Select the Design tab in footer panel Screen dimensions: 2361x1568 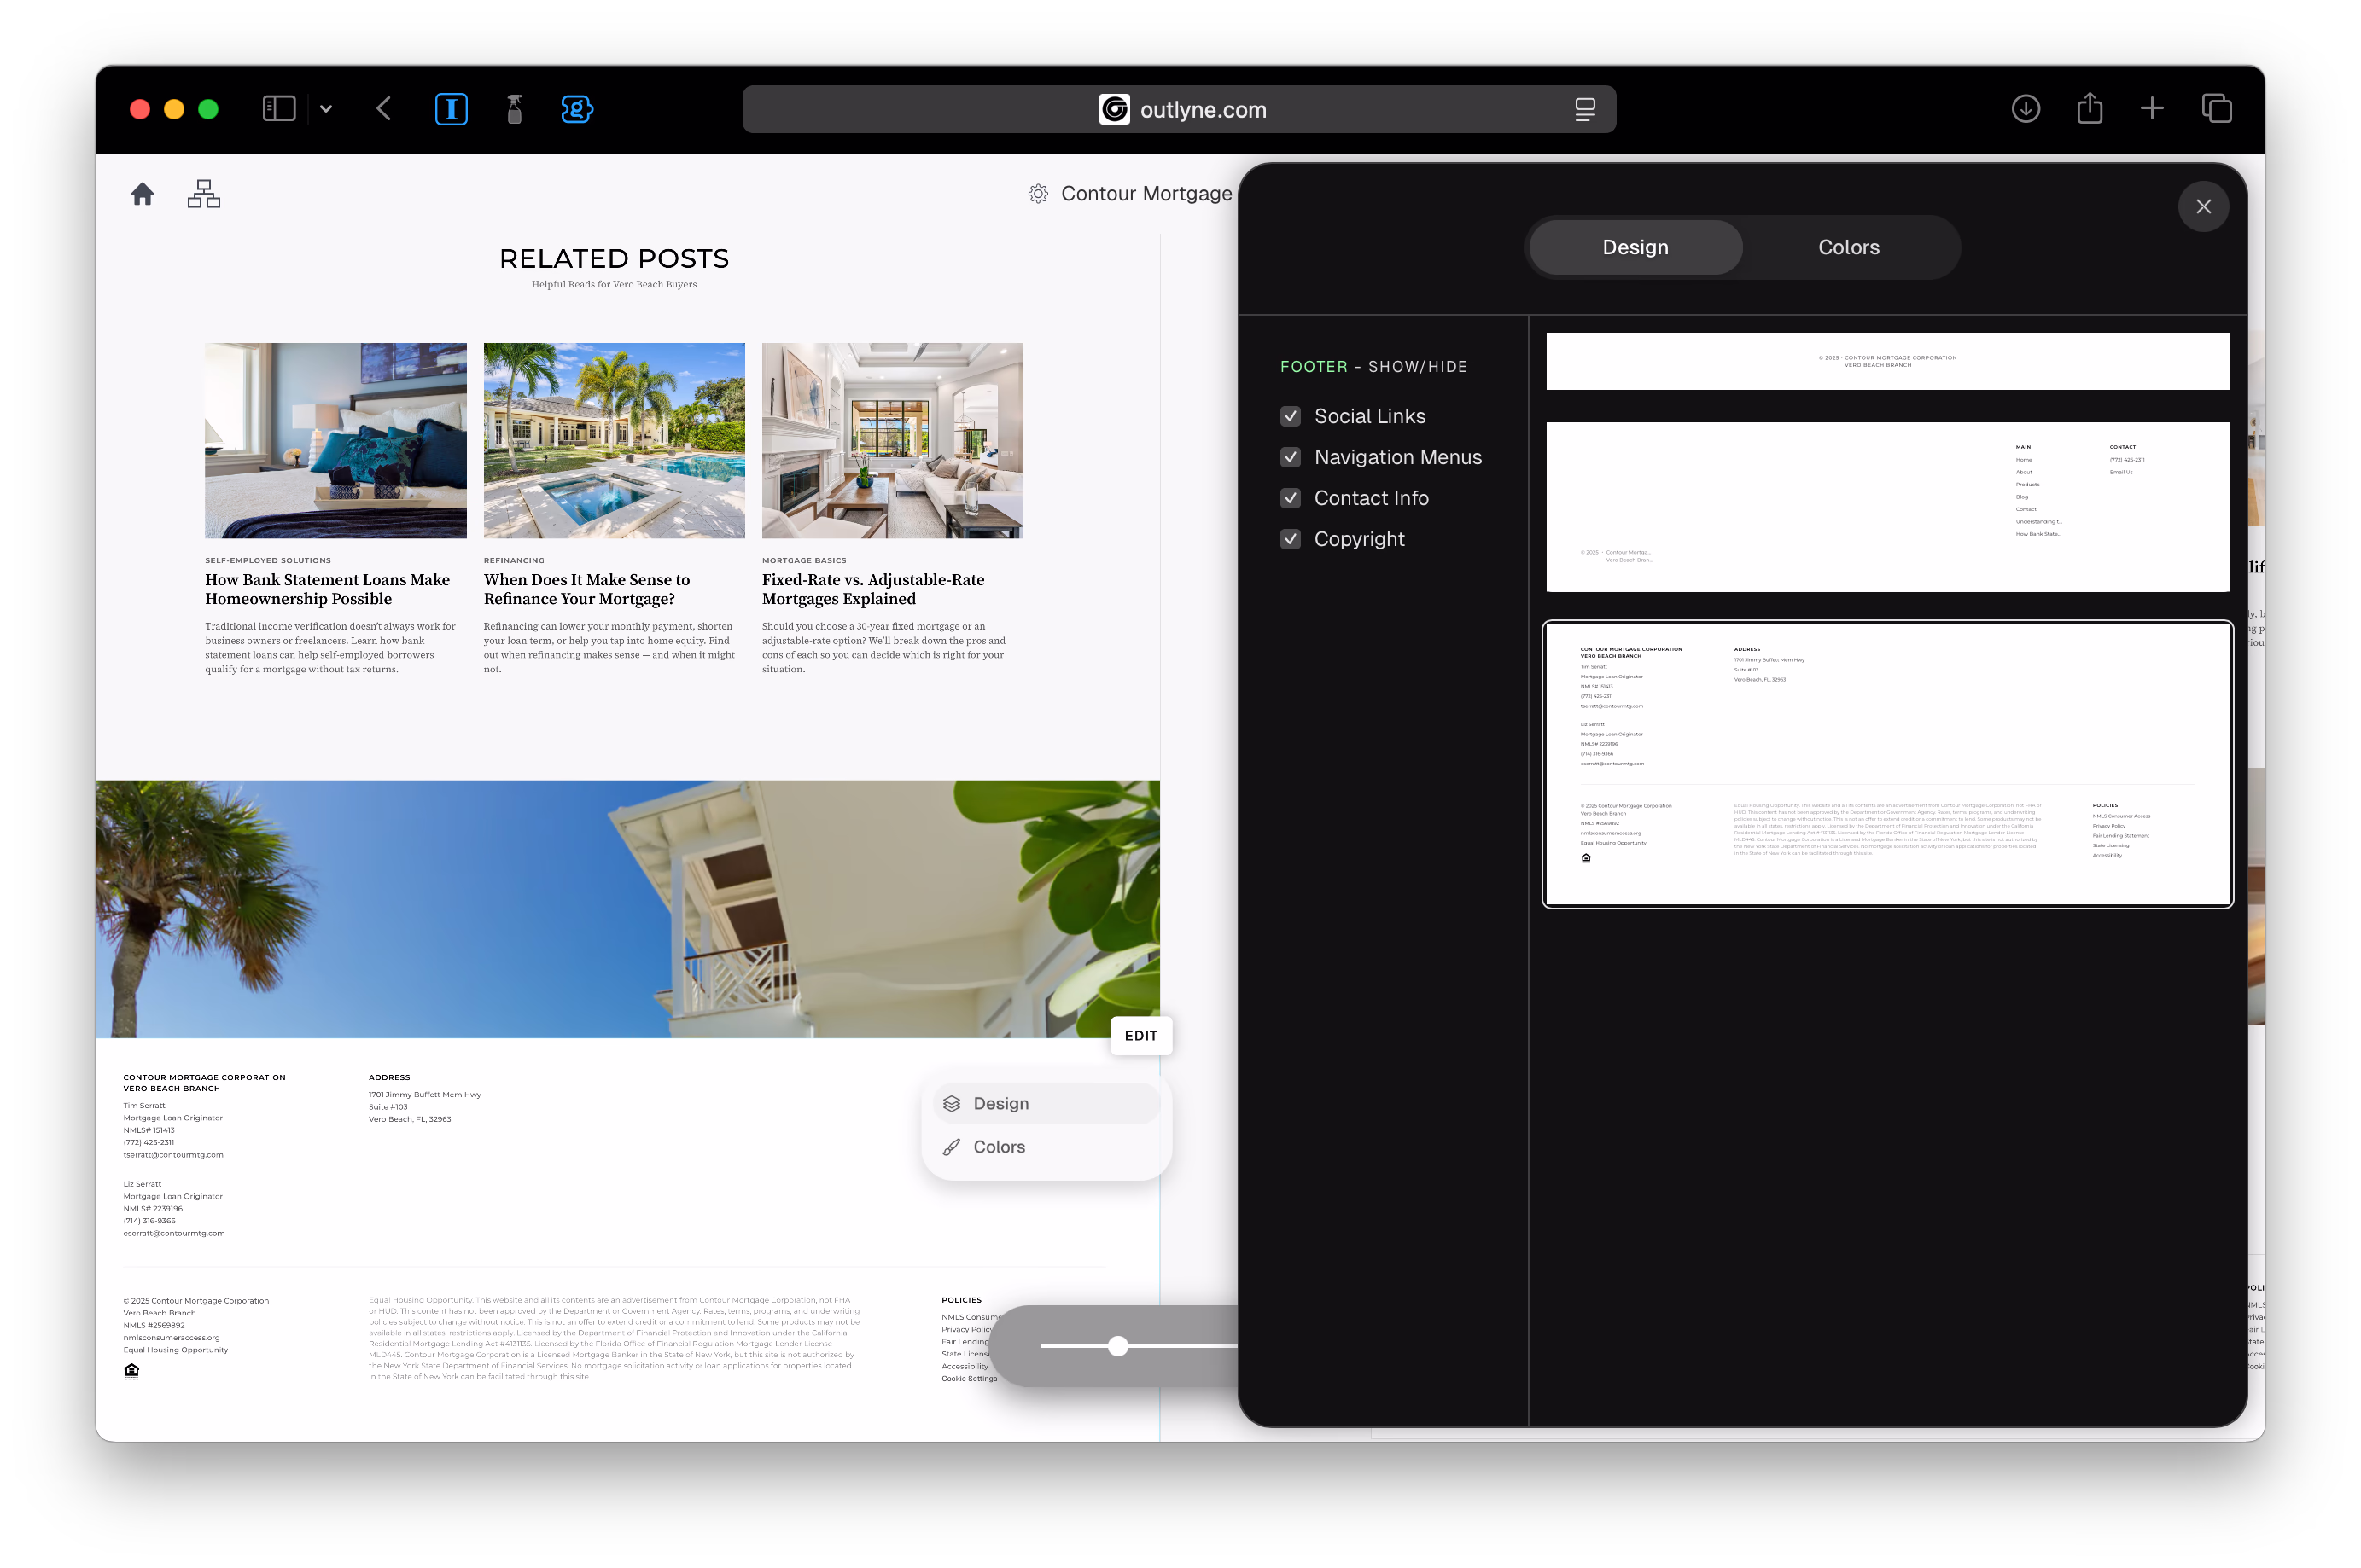(x=1634, y=247)
